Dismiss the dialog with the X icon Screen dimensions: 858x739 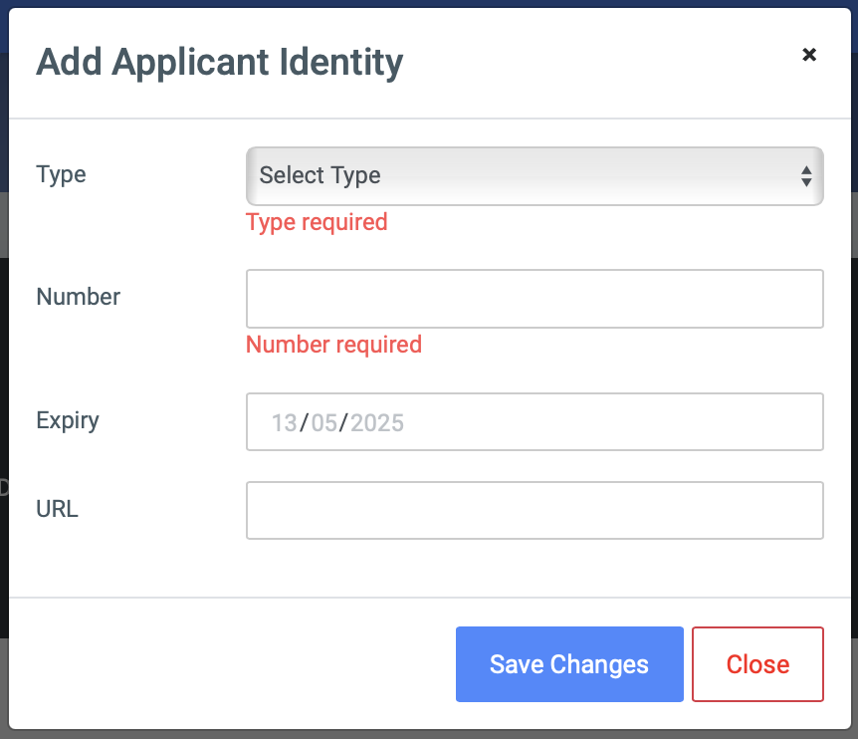(x=809, y=55)
